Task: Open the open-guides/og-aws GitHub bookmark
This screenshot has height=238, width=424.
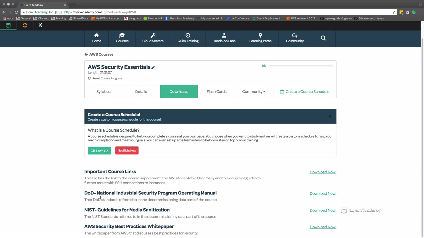Action: [x=336, y=18]
